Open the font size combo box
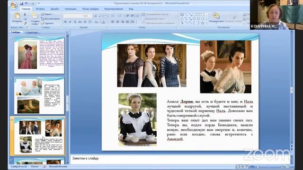 [x=88, y=16]
